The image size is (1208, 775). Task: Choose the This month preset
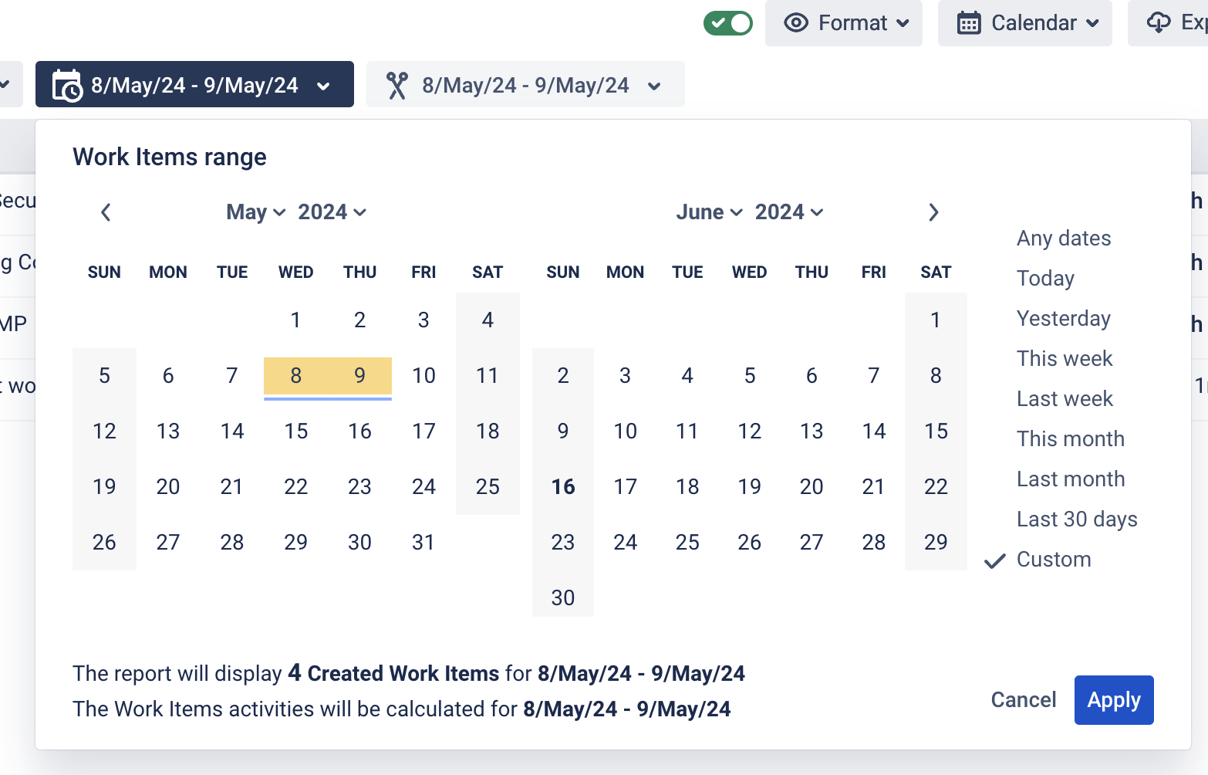tap(1070, 439)
